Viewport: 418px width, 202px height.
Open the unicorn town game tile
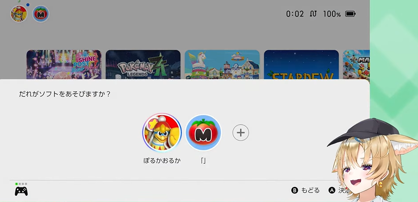pyautogui.click(x=222, y=65)
